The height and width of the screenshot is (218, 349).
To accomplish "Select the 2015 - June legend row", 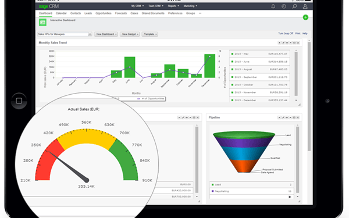I will tap(259, 62).
